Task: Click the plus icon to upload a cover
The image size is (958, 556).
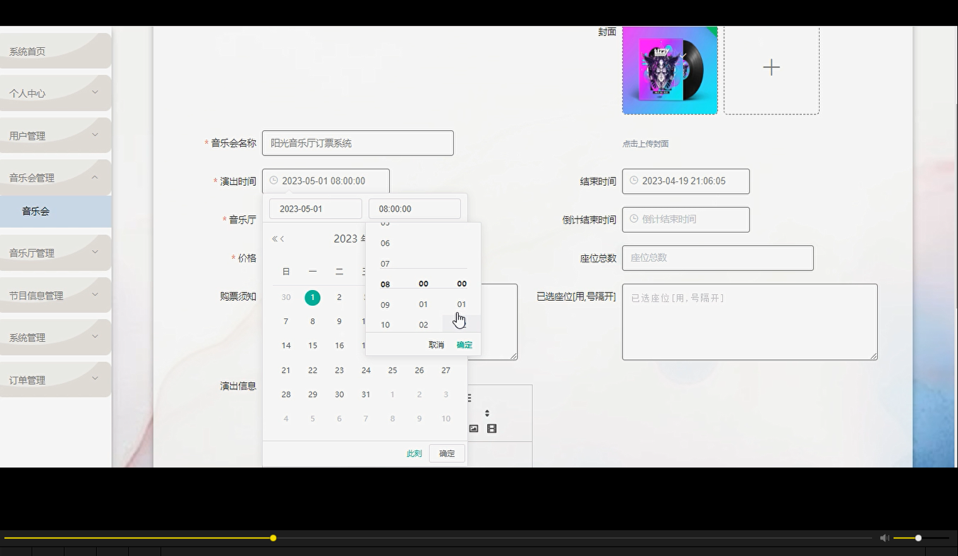Action: pyautogui.click(x=771, y=67)
